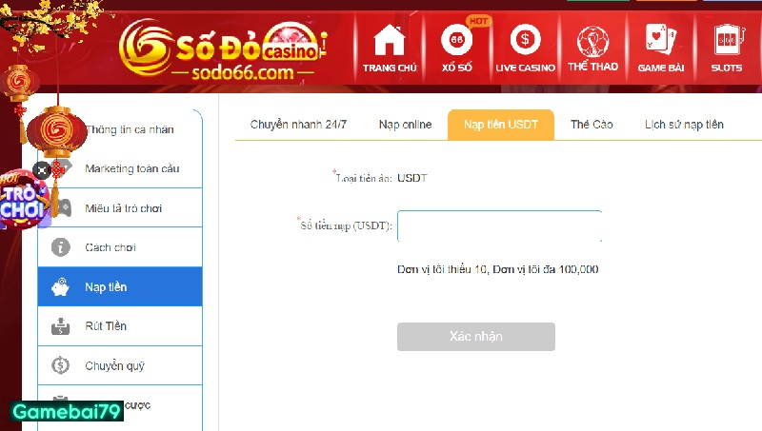Select the Nạp tiền USDT tab
This screenshot has width=762, height=431.
[501, 125]
